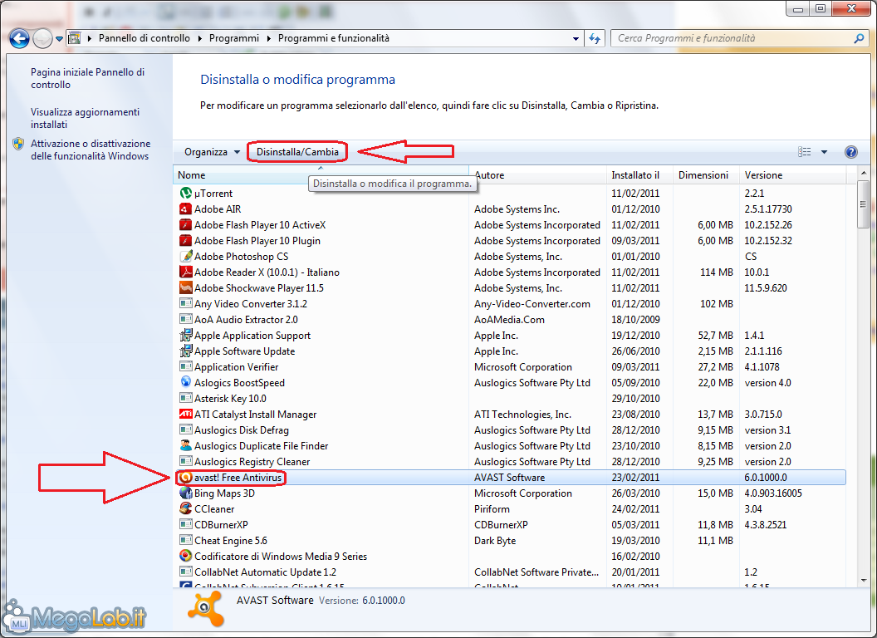Click the µTorrent program icon
Image resolution: width=877 pixels, height=638 pixels.
coord(186,193)
